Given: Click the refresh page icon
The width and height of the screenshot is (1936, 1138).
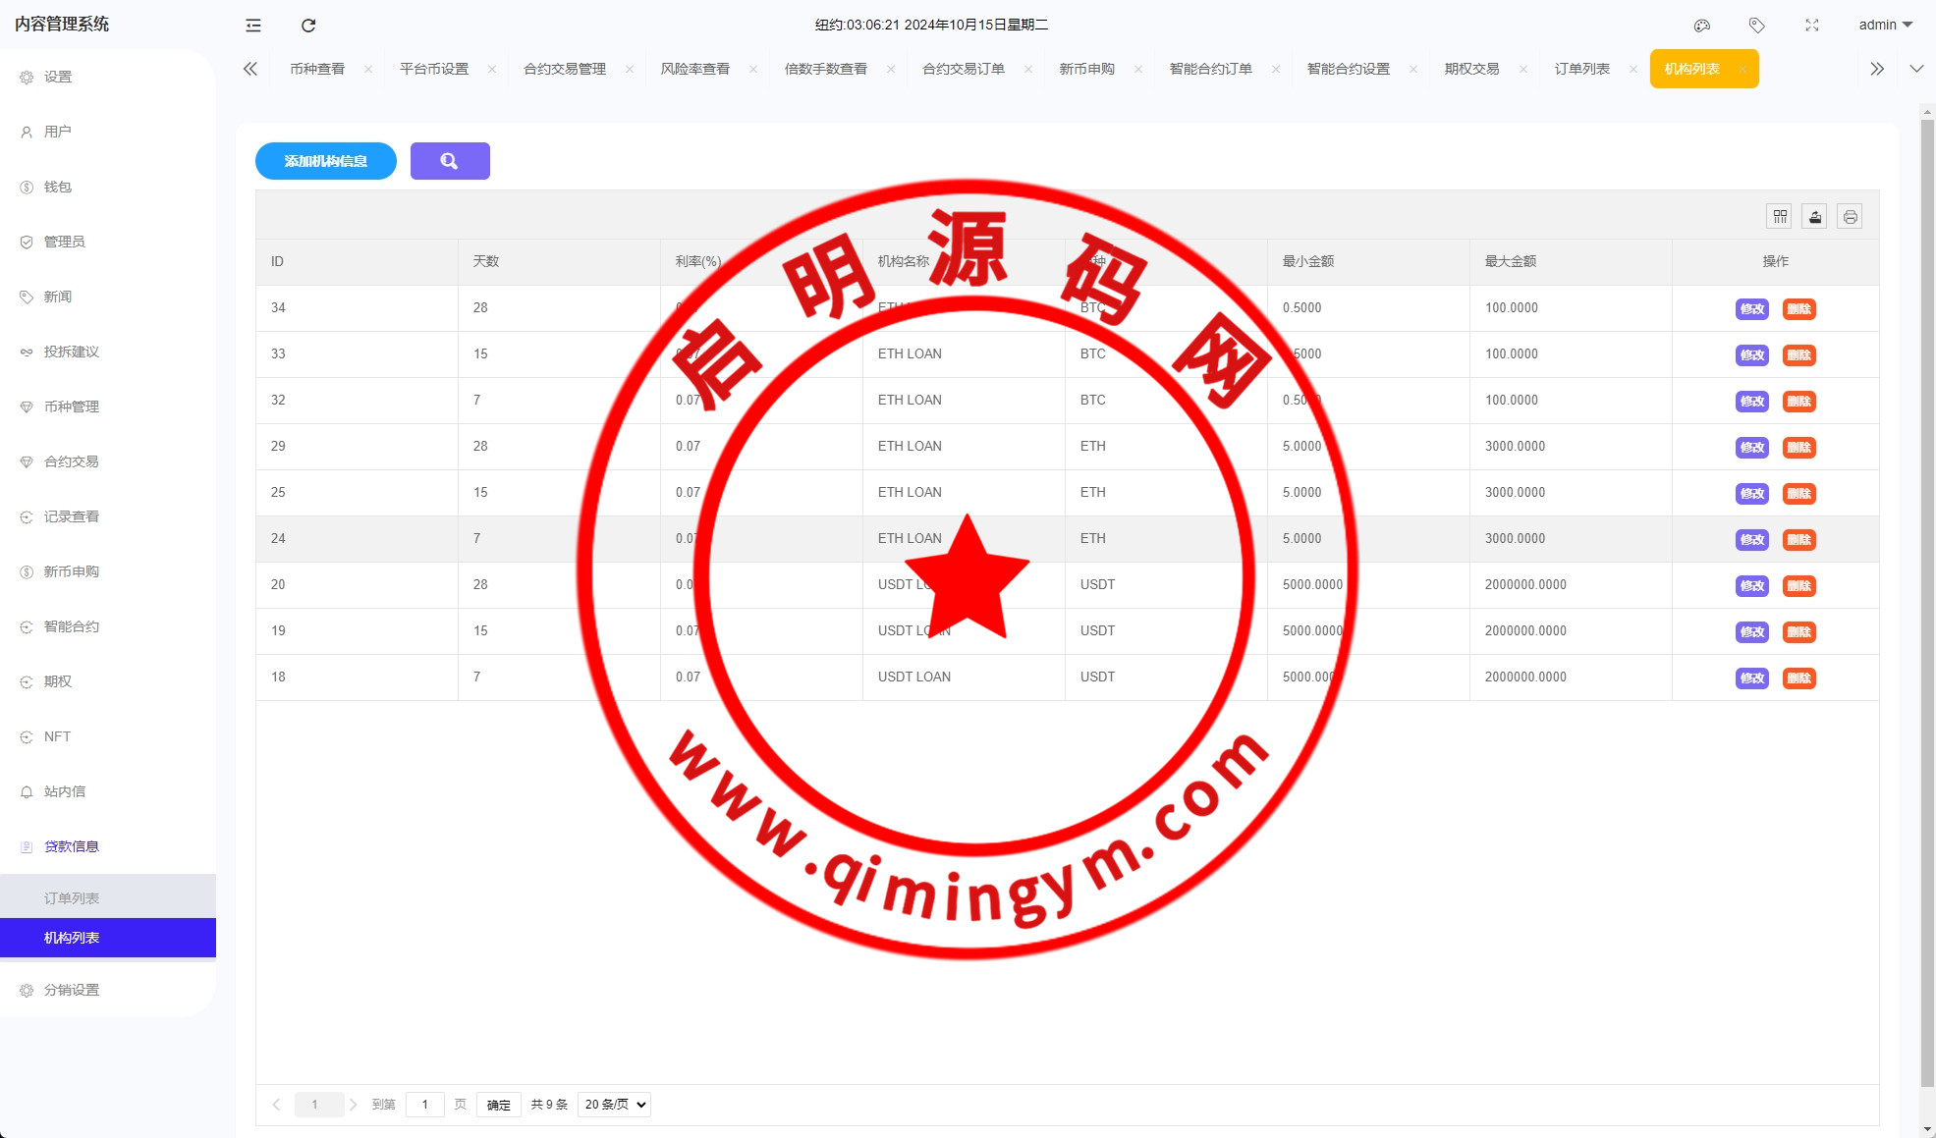Looking at the screenshot, I should 308,26.
